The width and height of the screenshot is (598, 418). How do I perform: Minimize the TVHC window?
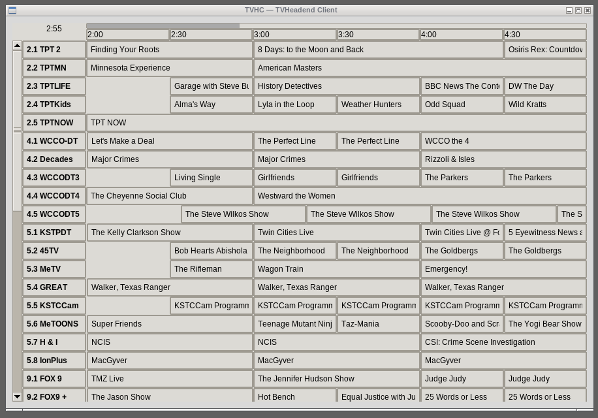pos(569,10)
